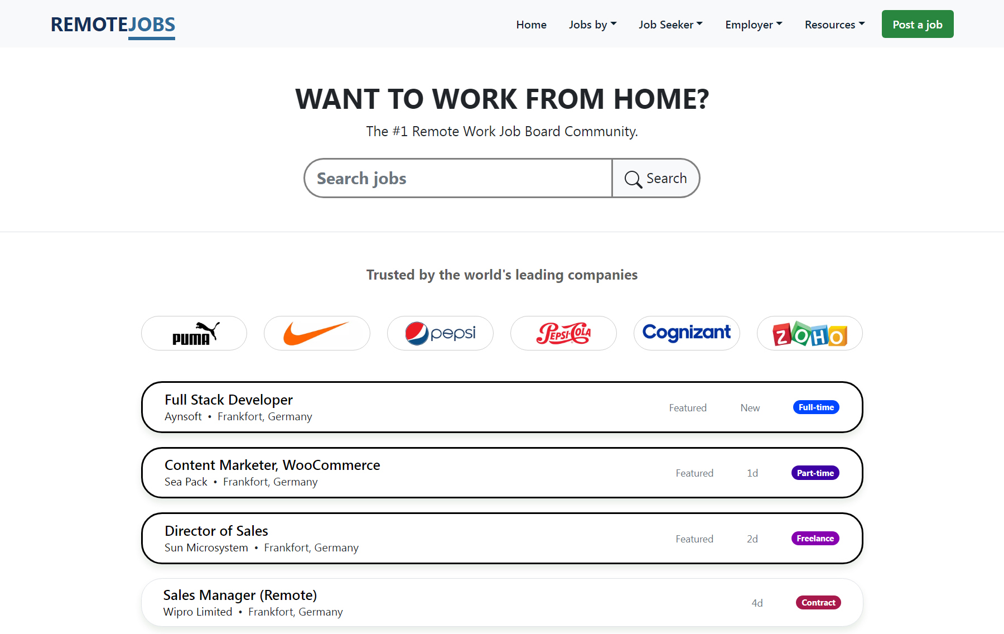Screen dimensions: 1004x634
Task: Open the Job Seeker dropdown menu
Action: tap(670, 25)
